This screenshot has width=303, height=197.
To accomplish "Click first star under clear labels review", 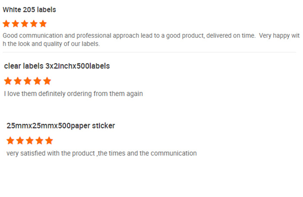I will tap(8, 81).
